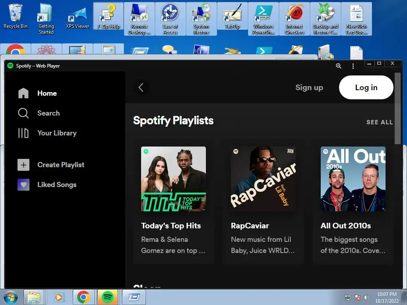Click the Spotify Playlists heading

tap(173, 121)
